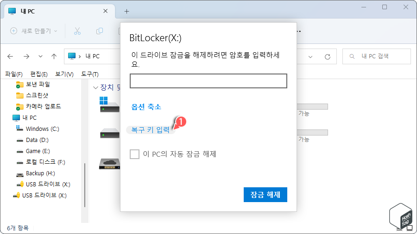Open the address bar history dropdown

(310, 57)
